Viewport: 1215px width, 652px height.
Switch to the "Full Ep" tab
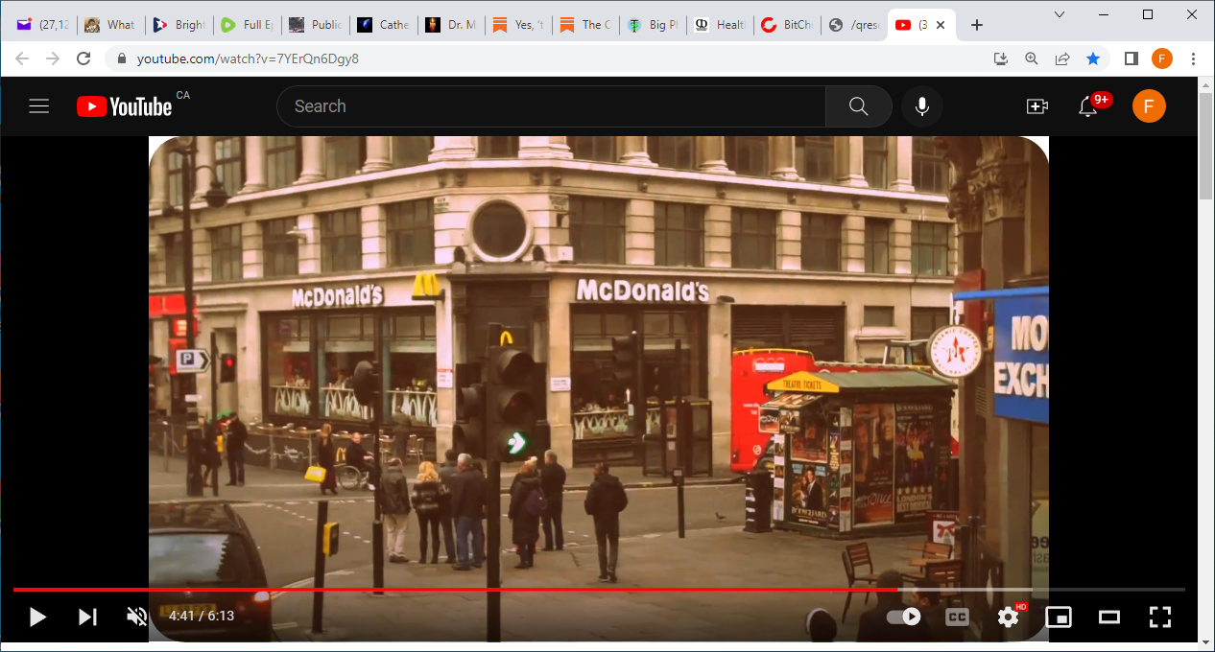(247, 25)
